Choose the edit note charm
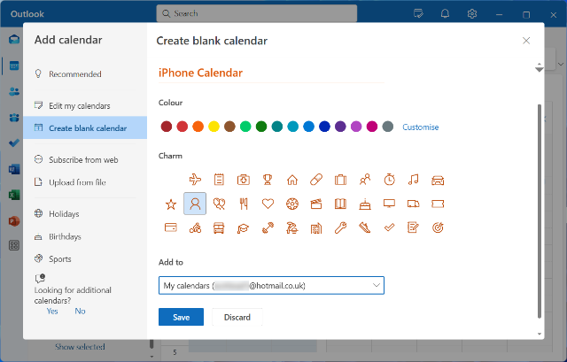This screenshot has width=567, height=362. point(414,227)
